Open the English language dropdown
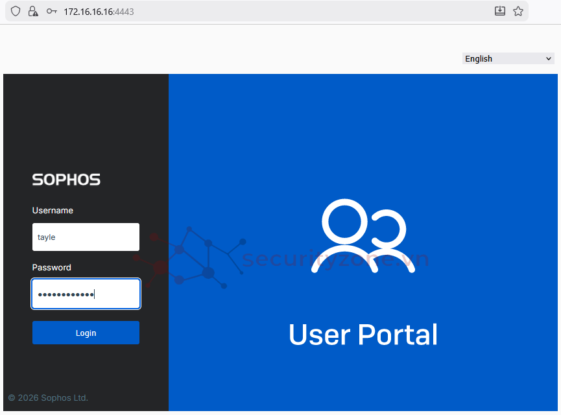The image size is (561, 415). pos(508,58)
